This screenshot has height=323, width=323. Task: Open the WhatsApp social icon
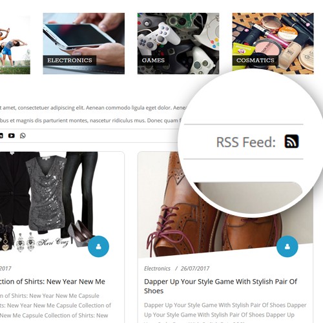(x=23, y=136)
